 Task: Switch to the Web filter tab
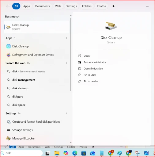coord(58,6)
